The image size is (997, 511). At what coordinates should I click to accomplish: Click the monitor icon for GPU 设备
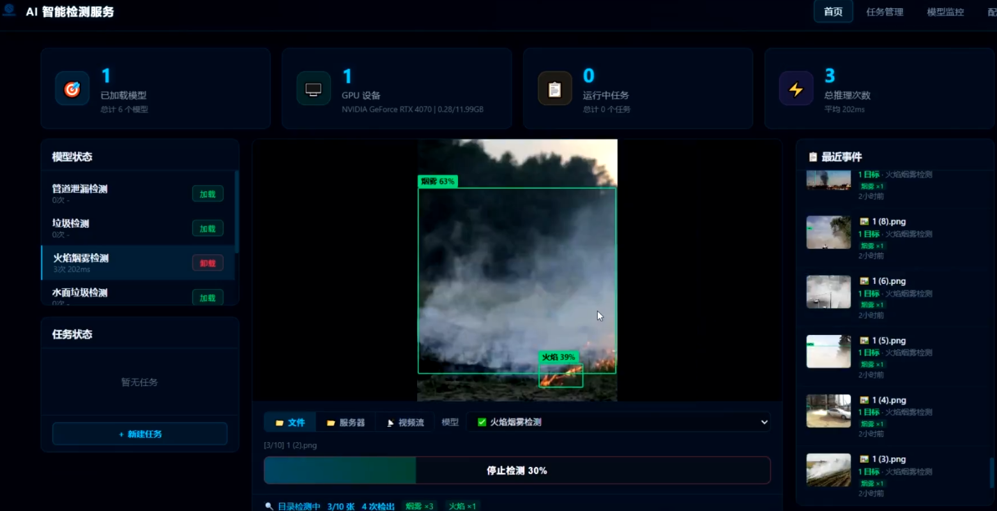pos(314,89)
